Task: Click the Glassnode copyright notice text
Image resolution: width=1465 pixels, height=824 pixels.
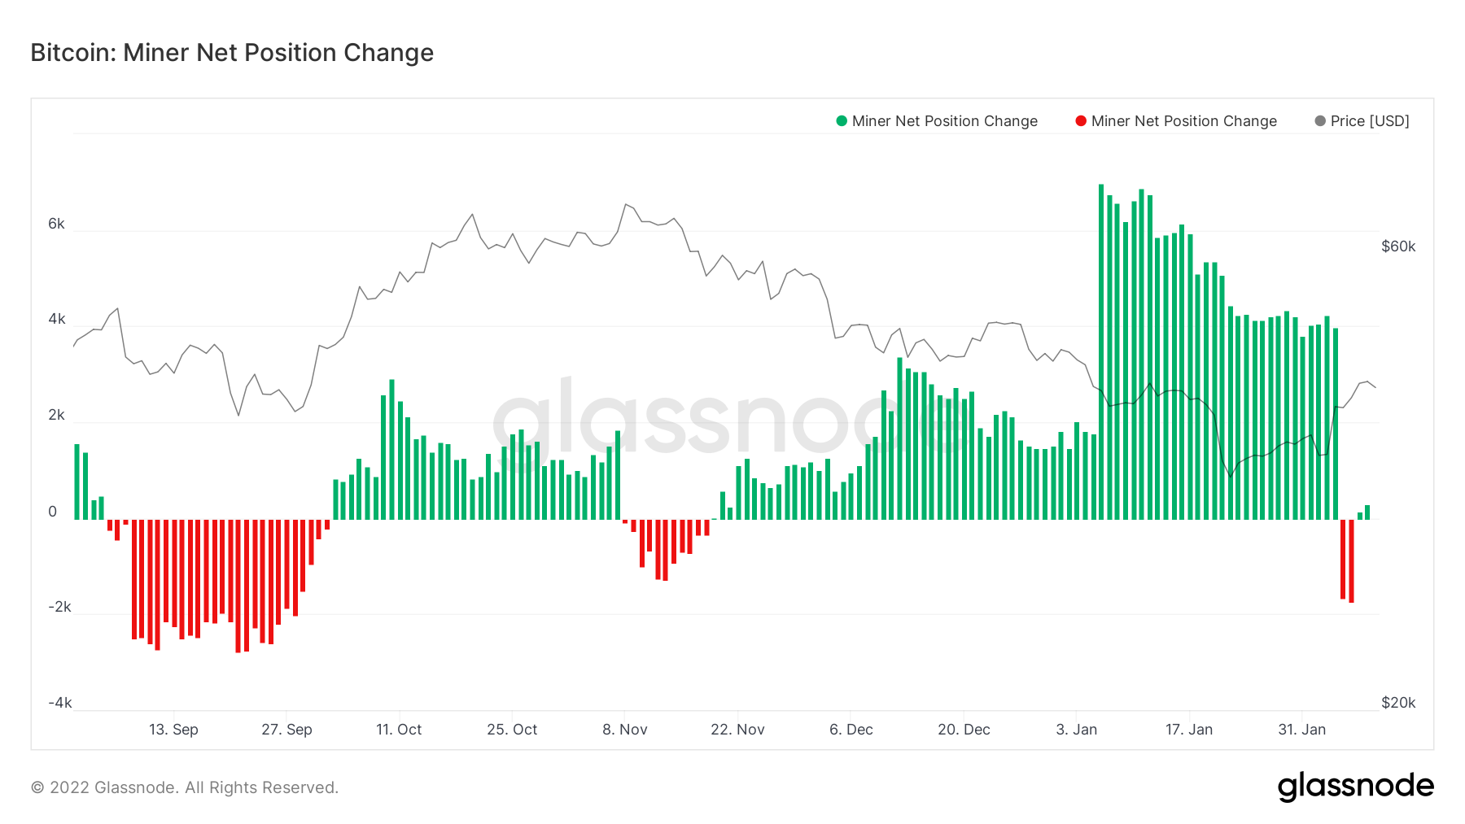Action: [185, 787]
